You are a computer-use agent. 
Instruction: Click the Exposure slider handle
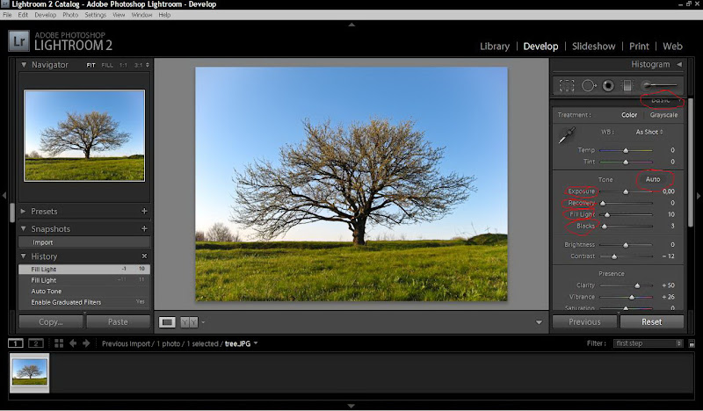click(x=626, y=191)
